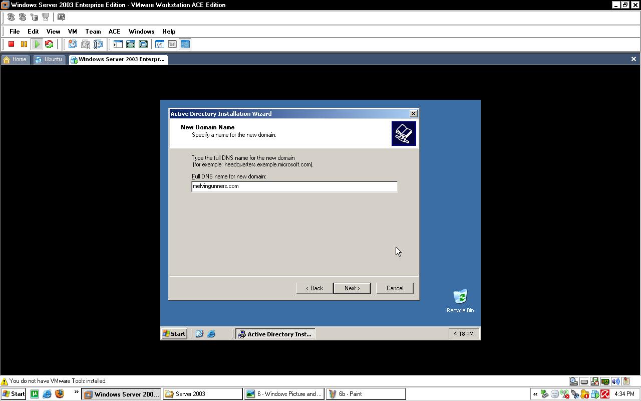Screen dimensions: 641x401
Task: Cancel the Active Directory Installation Wizard
Action: [x=395, y=288]
